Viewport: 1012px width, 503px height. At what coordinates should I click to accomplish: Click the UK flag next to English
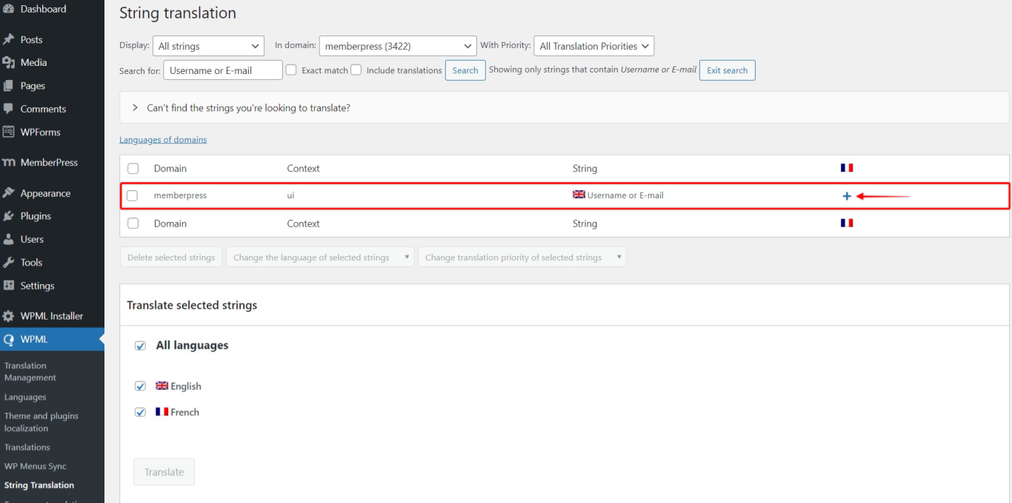[x=162, y=386]
